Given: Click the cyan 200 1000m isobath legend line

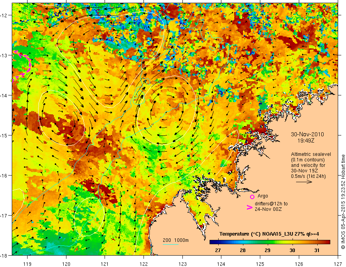Looking at the screenshot, I should coord(171,244).
